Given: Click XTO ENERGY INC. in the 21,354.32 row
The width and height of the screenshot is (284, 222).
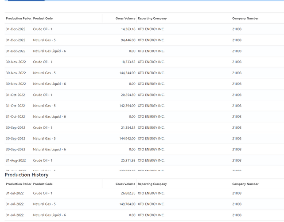Looking at the screenshot, I should coord(151,127).
